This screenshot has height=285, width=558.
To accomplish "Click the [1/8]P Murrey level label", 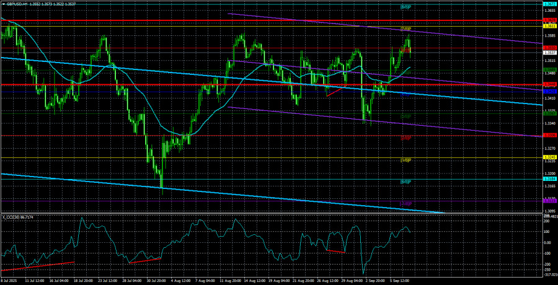I will point(405,160).
